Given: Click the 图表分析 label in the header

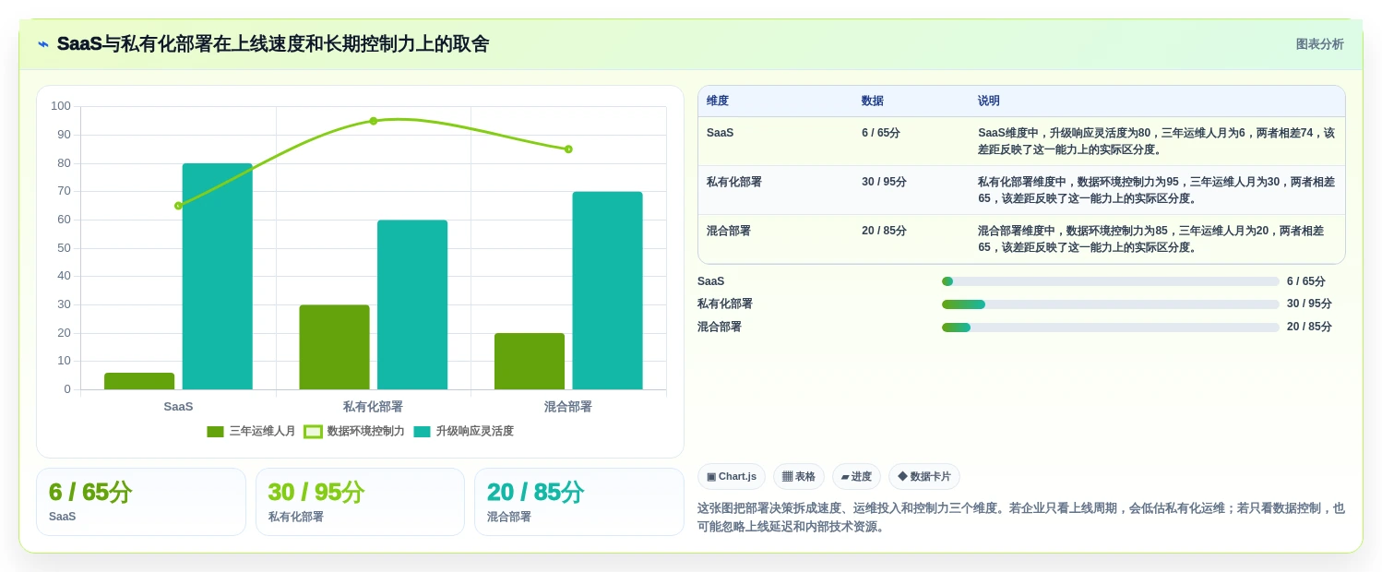Looking at the screenshot, I should coord(1319,44).
